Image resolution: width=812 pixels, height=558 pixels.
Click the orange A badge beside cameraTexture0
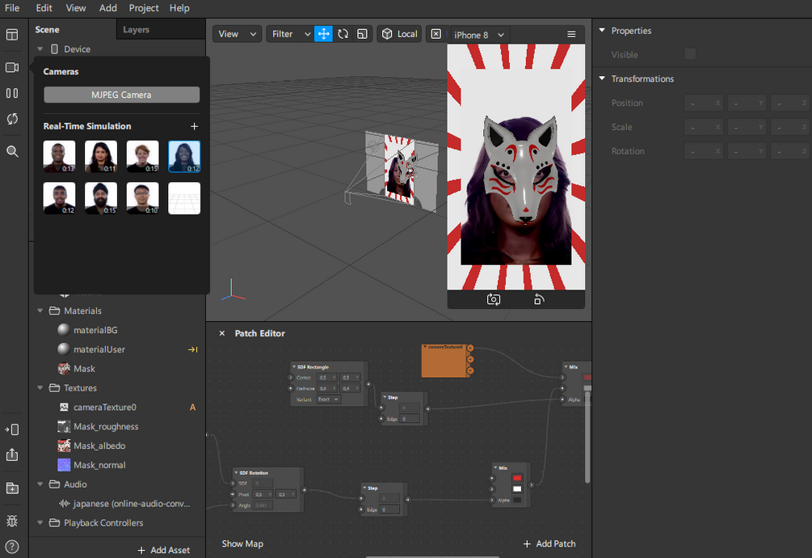[x=192, y=408]
